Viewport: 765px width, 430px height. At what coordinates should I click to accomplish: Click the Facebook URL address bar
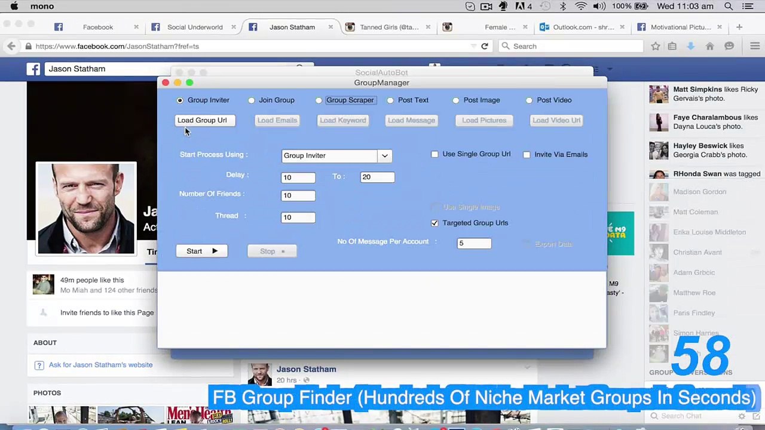[251, 46]
